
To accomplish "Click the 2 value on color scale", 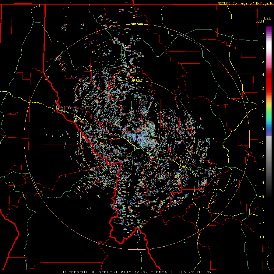I will pyautogui.click(x=263, y=102).
